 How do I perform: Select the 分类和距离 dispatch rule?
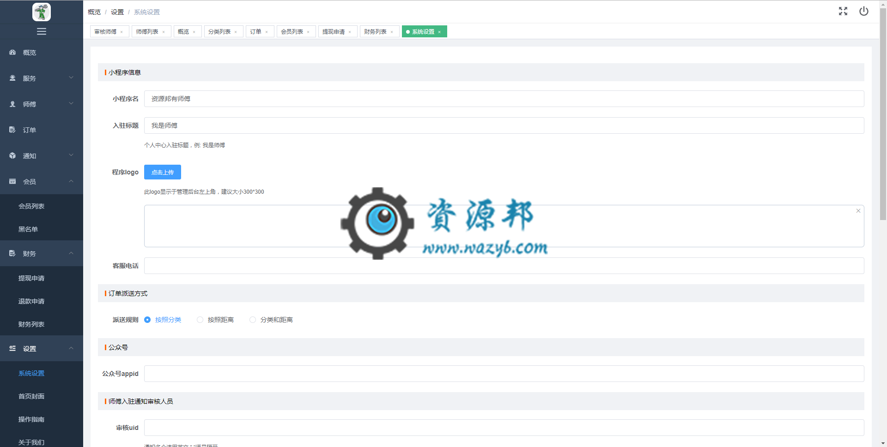271,320
